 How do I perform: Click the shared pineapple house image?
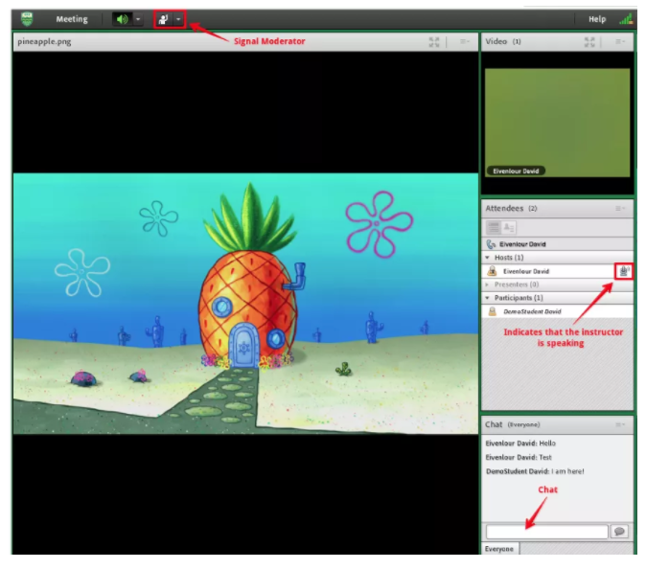(x=245, y=304)
